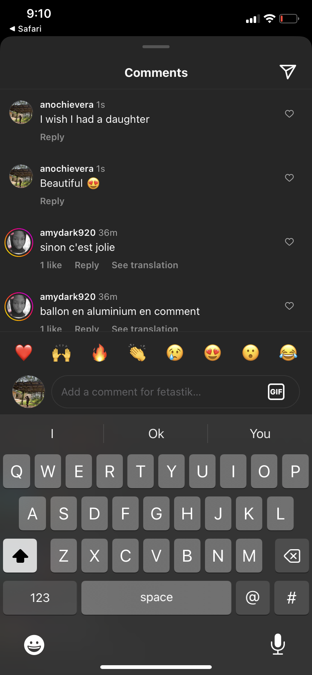Insert the crying laughing emoji
The height and width of the screenshot is (675, 312).
[288, 353]
